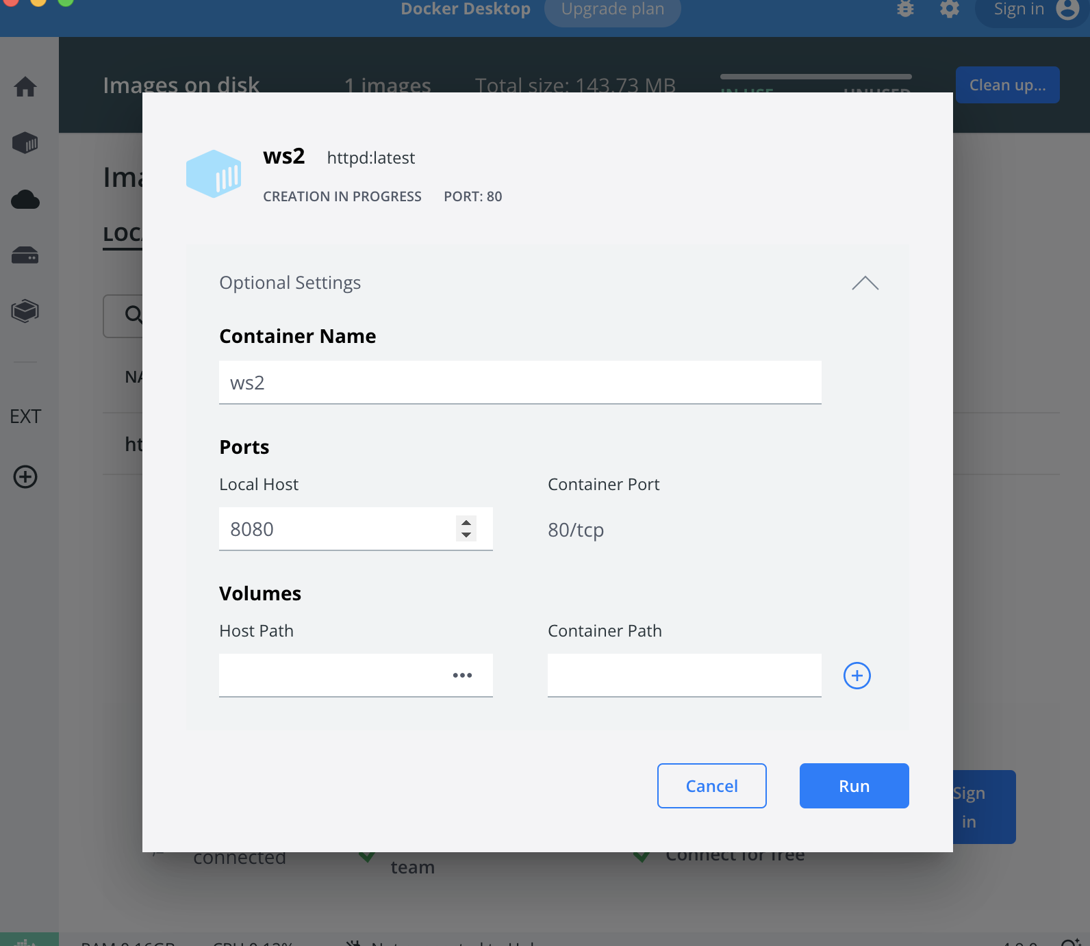Click the ws2 title in the dialog header
Image resolution: width=1090 pixels, height=946 pixels.
click(284, 156)
